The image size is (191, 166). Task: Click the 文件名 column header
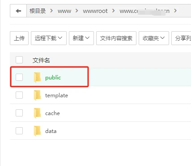pos(41,60)
